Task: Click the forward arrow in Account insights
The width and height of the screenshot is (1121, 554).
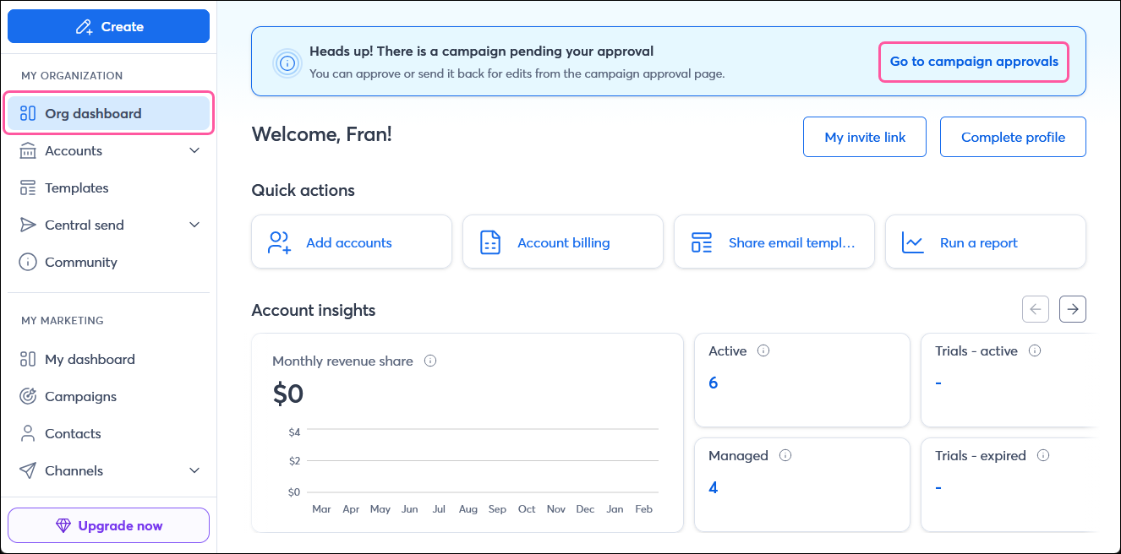Action: pyautogui.click(x=1072, y=309)
